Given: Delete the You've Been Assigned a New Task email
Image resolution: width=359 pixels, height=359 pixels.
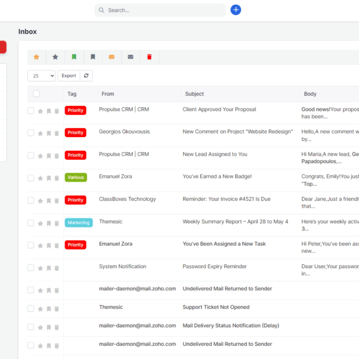Looking at the screenshot, I should (57, 246).
